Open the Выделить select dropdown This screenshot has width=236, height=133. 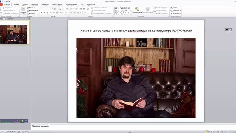(176, 14)
